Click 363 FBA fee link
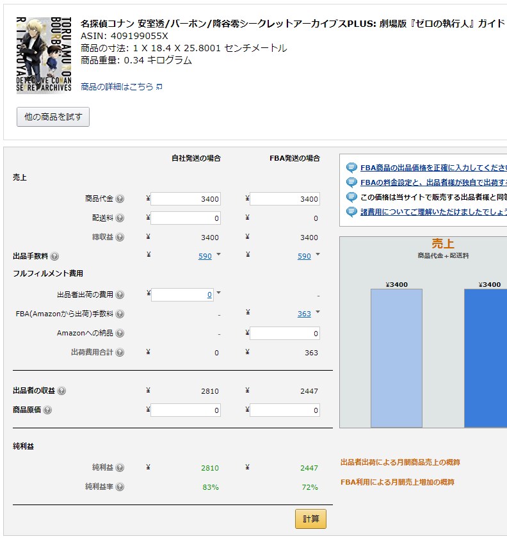Screen dimensions: 507x541 pos(304,314)
